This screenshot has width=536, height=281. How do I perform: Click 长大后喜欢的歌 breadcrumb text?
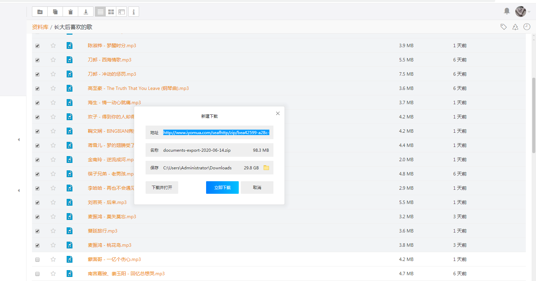pos(73,27)
